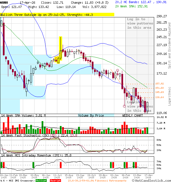Click the Volume By Price label

coord(91,115)
